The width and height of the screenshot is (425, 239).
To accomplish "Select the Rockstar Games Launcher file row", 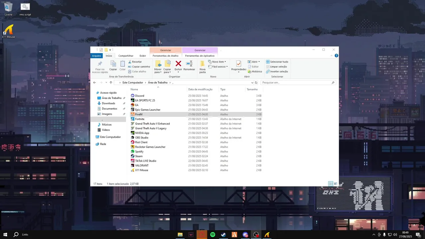I will [196, 147].
